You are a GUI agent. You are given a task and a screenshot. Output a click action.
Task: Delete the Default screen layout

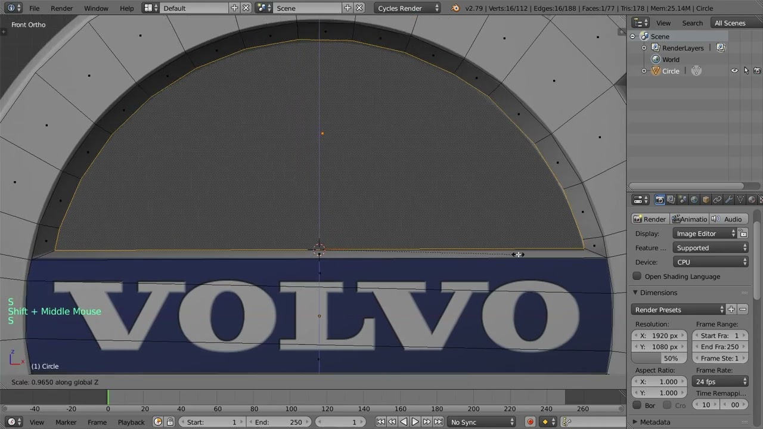point(246,8)
